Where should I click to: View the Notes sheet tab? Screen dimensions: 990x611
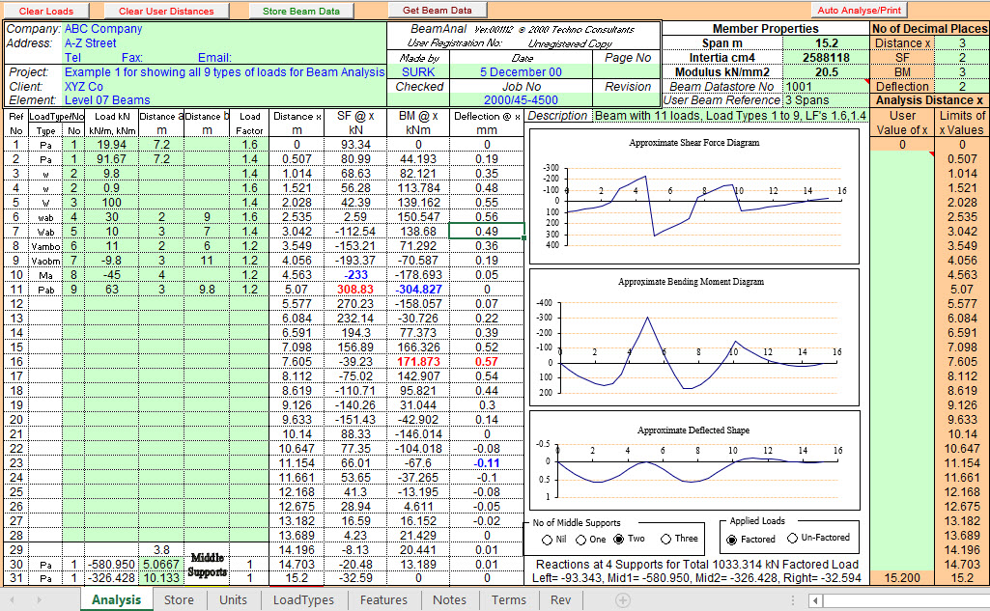[449, 599]
